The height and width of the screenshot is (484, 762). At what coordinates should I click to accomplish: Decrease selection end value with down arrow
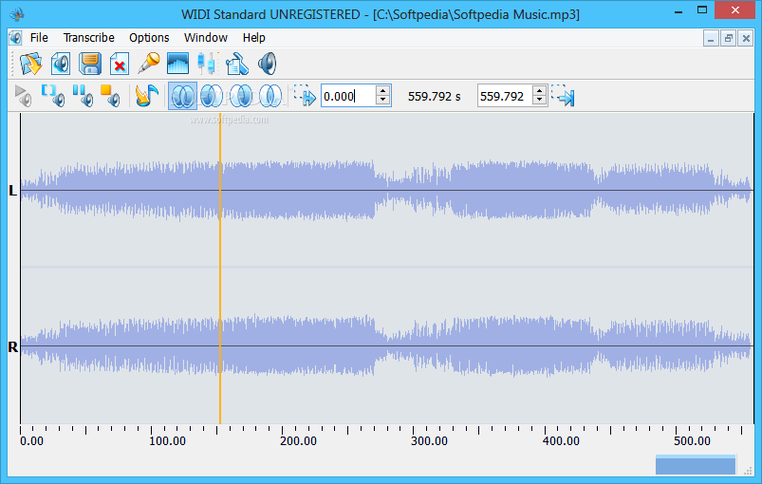coord(539,101)
